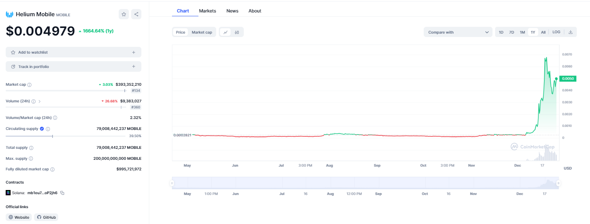Expand Add to watchlist plus
This screenshot has width=590, height=224.
[133, 53]
